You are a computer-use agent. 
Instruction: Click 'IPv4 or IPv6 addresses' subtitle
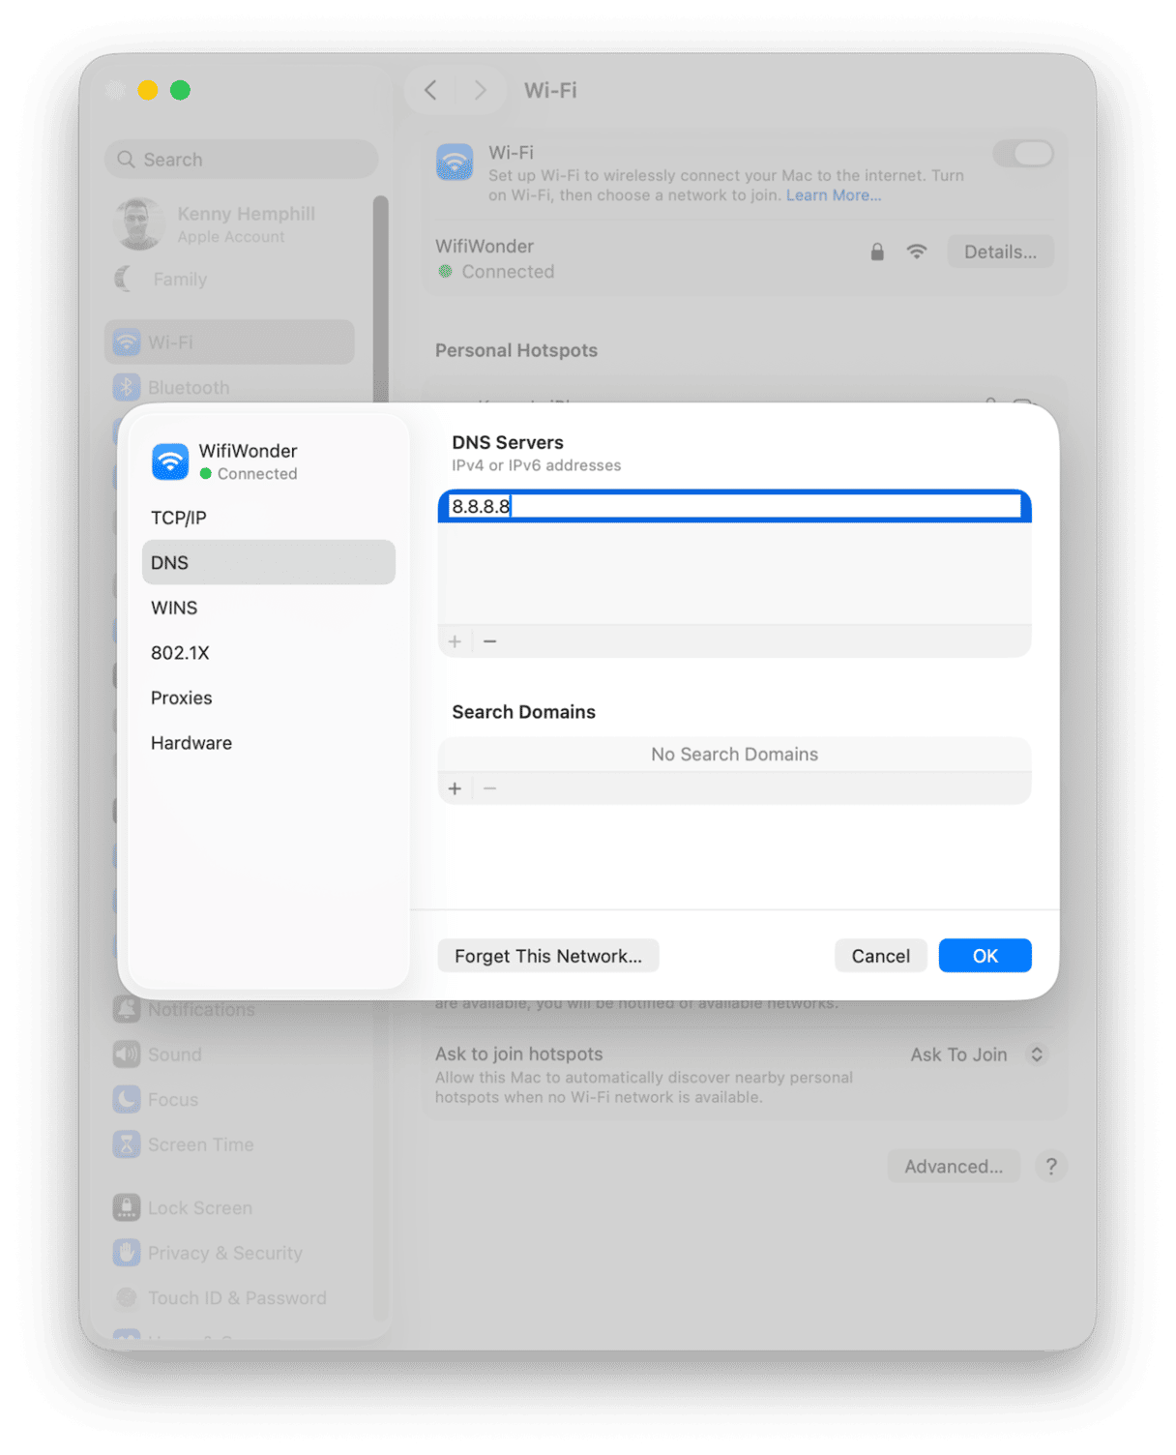pos(537,465)
